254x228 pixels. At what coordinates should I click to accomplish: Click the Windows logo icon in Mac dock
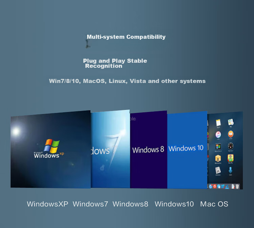point(223,187)
